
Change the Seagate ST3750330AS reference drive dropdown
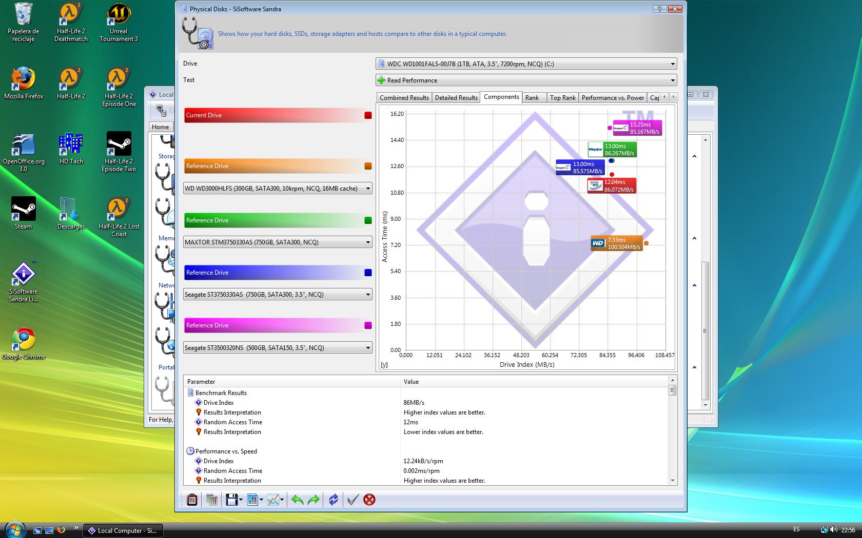(x=278, y=295)
